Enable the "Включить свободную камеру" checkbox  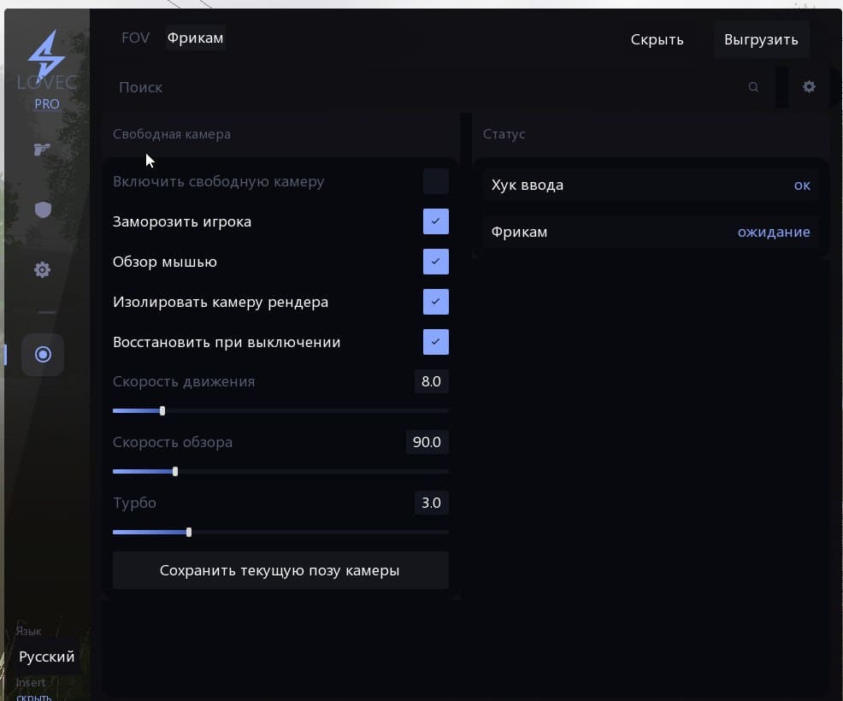pyautogui.click(x=435, y=181)
